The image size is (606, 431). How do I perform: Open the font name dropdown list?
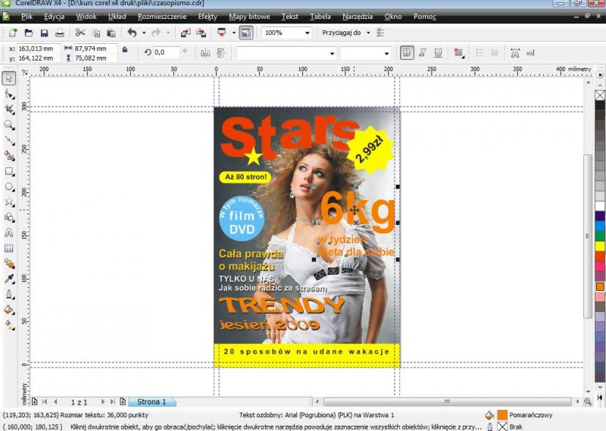point(332,54)
